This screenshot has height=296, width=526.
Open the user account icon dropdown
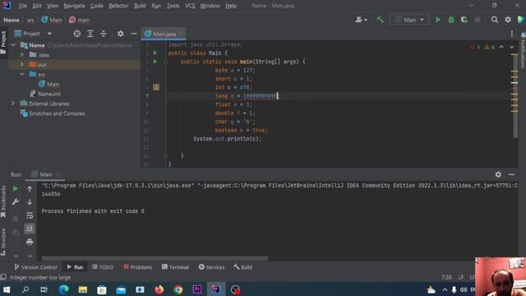[361, 20]
